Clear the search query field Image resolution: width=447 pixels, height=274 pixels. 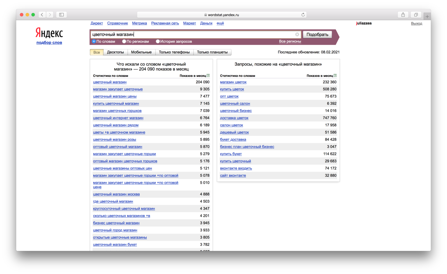click(297, 34)
